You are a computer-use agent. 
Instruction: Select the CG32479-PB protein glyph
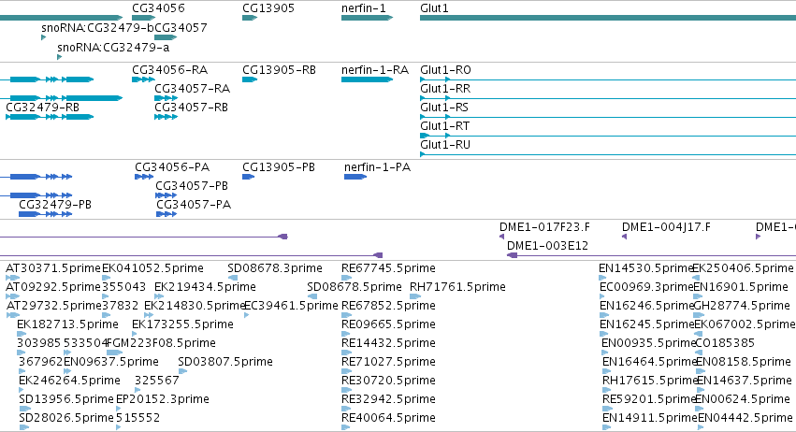pyautogui.click(x=45, y=214)
